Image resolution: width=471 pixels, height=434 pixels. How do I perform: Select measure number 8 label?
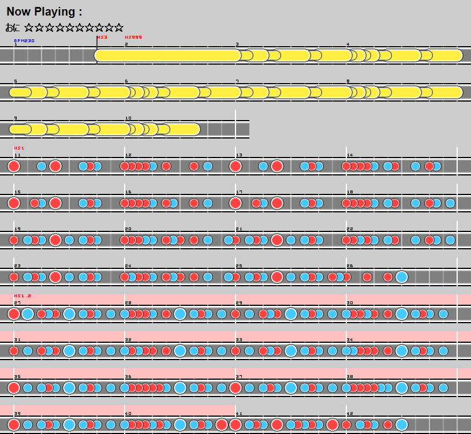point(348,81)
